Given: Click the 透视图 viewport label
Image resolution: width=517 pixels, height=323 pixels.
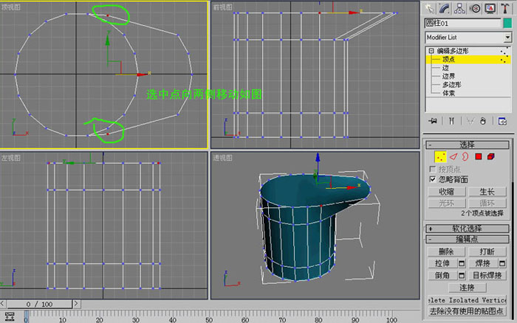Looking at the screenshot, I should click(222, 158).
